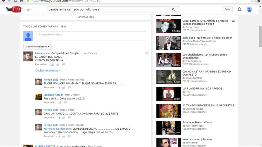The width and height of the screenshot is (262, 147).
Task: Focus the search box with cambalache query
Action: tap(107, 9)
